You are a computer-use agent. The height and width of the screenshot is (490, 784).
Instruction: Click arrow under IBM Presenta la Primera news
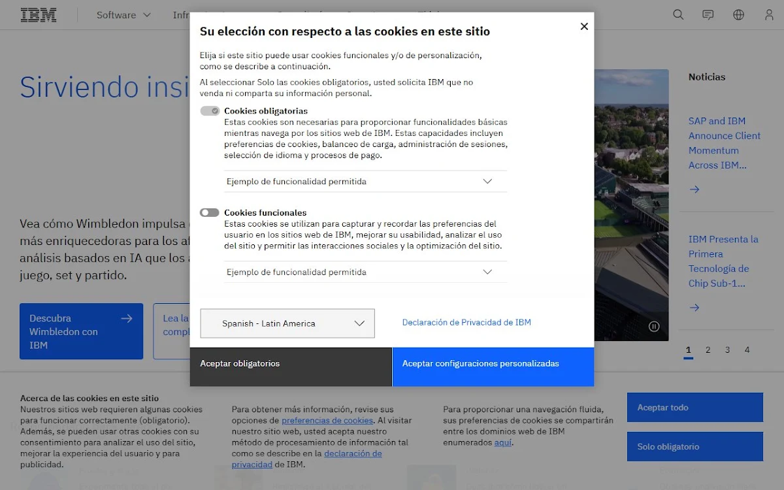[694, 308]
